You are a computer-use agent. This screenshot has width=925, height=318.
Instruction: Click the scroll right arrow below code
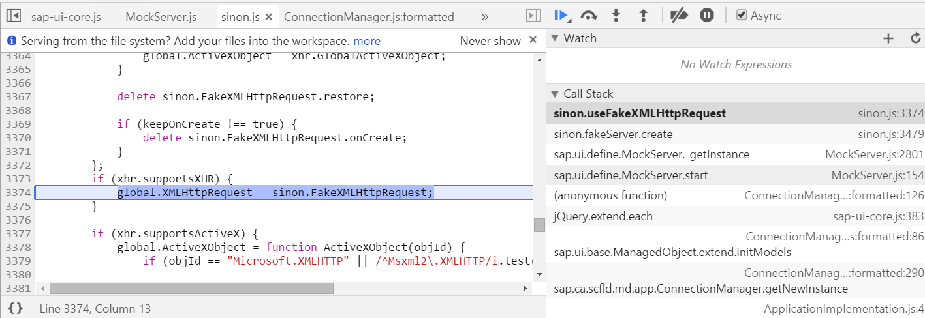coord(525,288)
